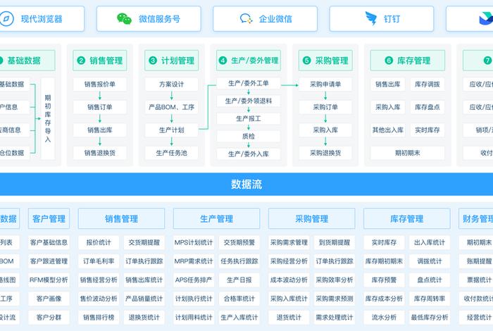Click 生产/委外工单 step

tap(249, 83)
